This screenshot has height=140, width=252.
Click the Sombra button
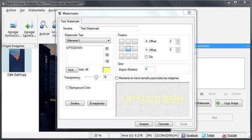coord(75,103)
